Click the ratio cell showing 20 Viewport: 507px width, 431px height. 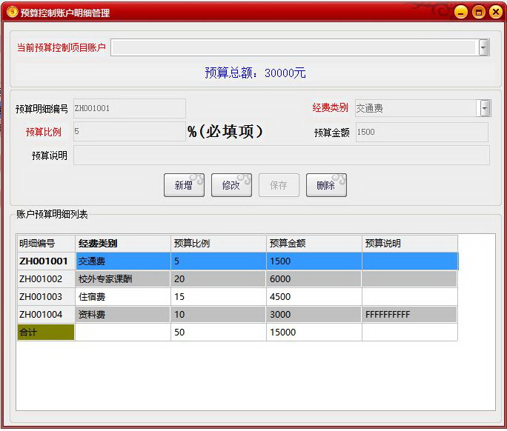point(219,279)
